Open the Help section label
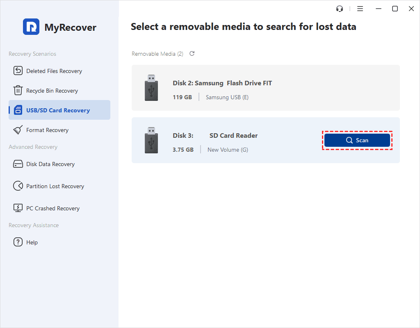 (x=32, y=242)
